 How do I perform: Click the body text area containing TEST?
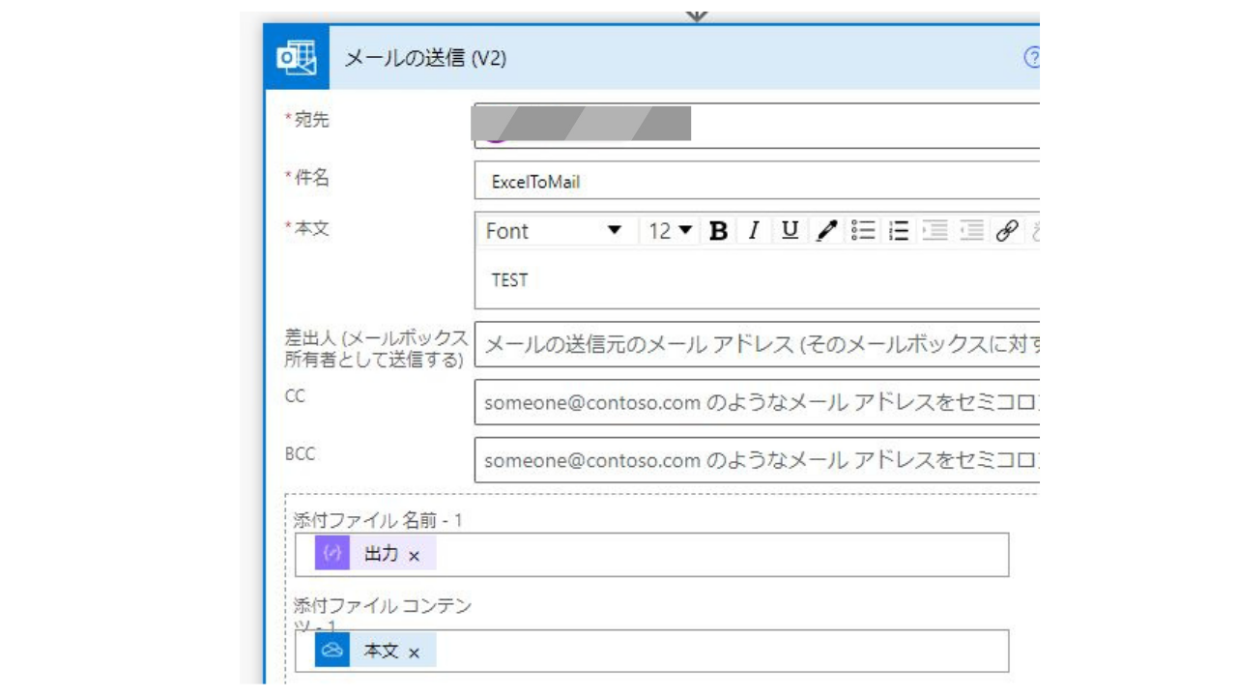tap(754, 280)
